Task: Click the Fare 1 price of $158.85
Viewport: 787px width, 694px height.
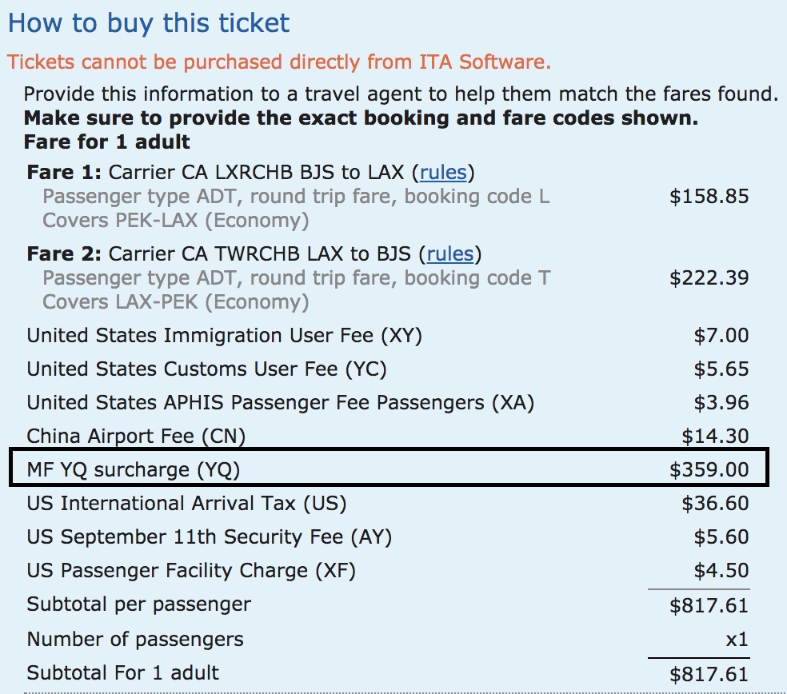Action: 709,197
